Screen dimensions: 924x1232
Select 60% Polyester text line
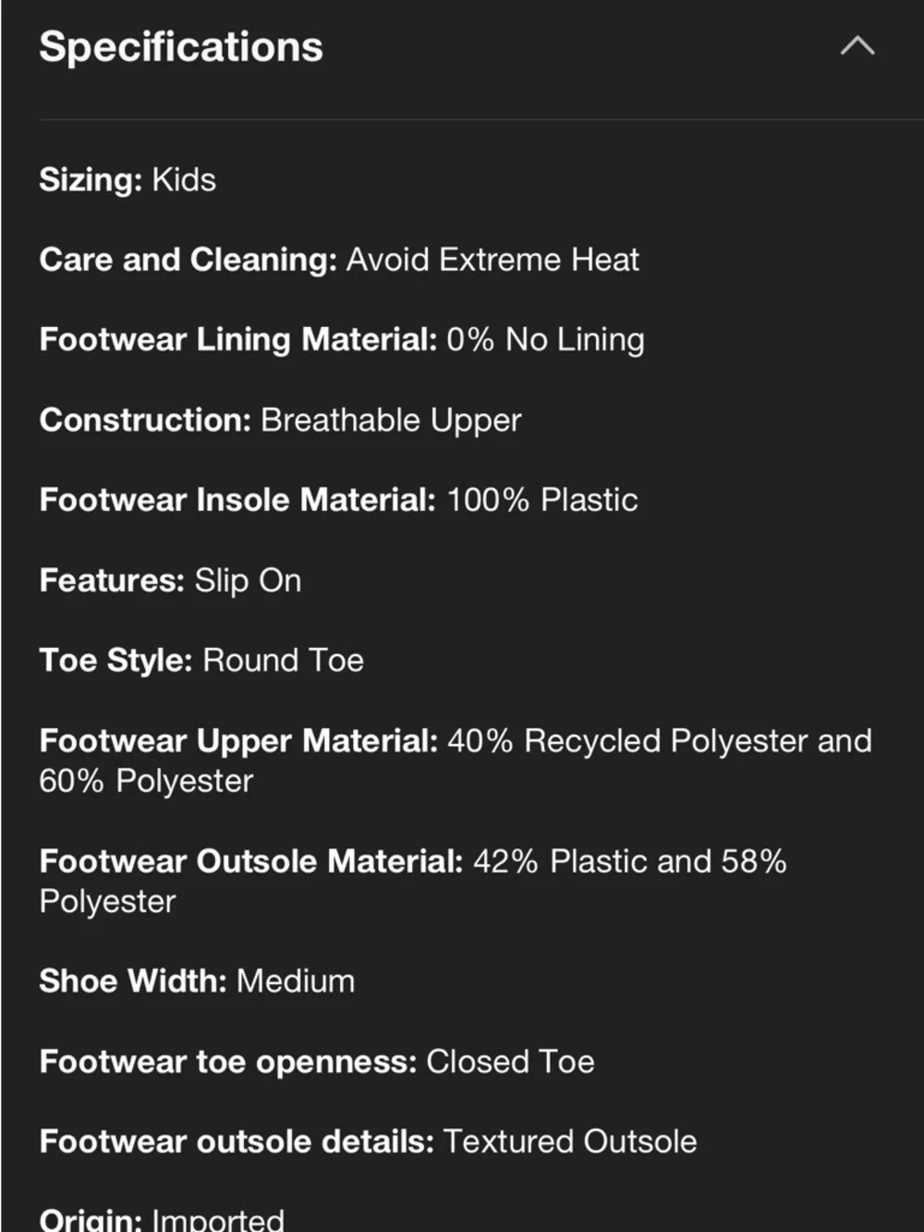click(x=146, y=781)
